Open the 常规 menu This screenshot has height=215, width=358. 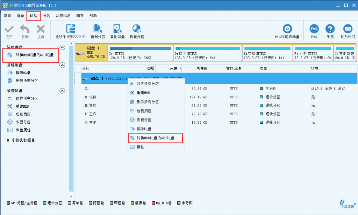[x=7, y=16]
